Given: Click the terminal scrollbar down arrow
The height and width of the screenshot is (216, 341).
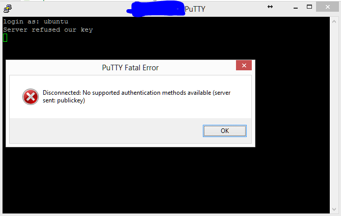Looking at the screenshot, I should click(334, 209).
